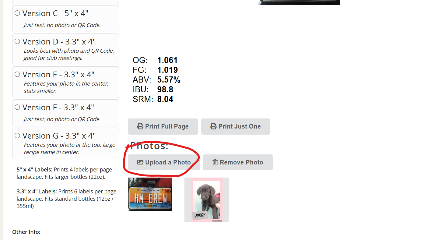This screenshot has width=424, height=240.
Task: Select the Version C radio button
Action: [17, 13]
